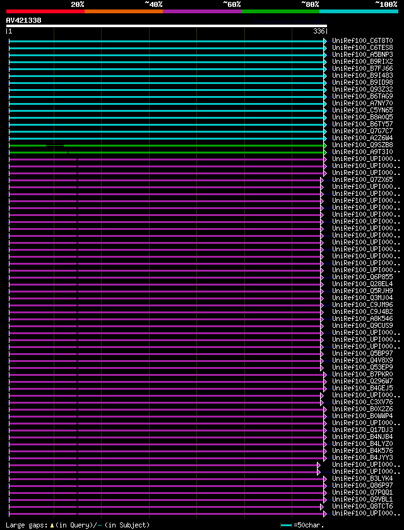Click the cyan 50char scale bar in legend

coord(286,526)
